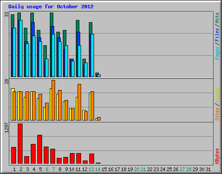Click day label '4' on the axis
Viewport: 222px width, 174px height.
[34, 169]
